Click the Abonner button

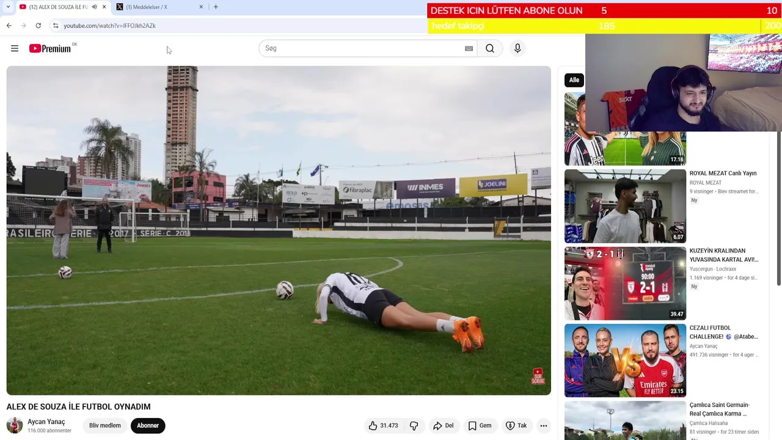148,425
